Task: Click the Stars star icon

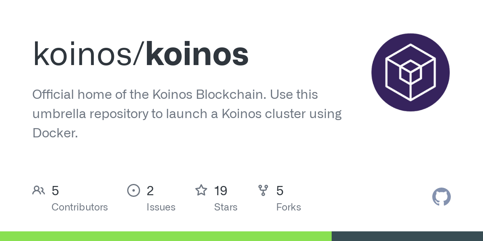Action: 201,190
